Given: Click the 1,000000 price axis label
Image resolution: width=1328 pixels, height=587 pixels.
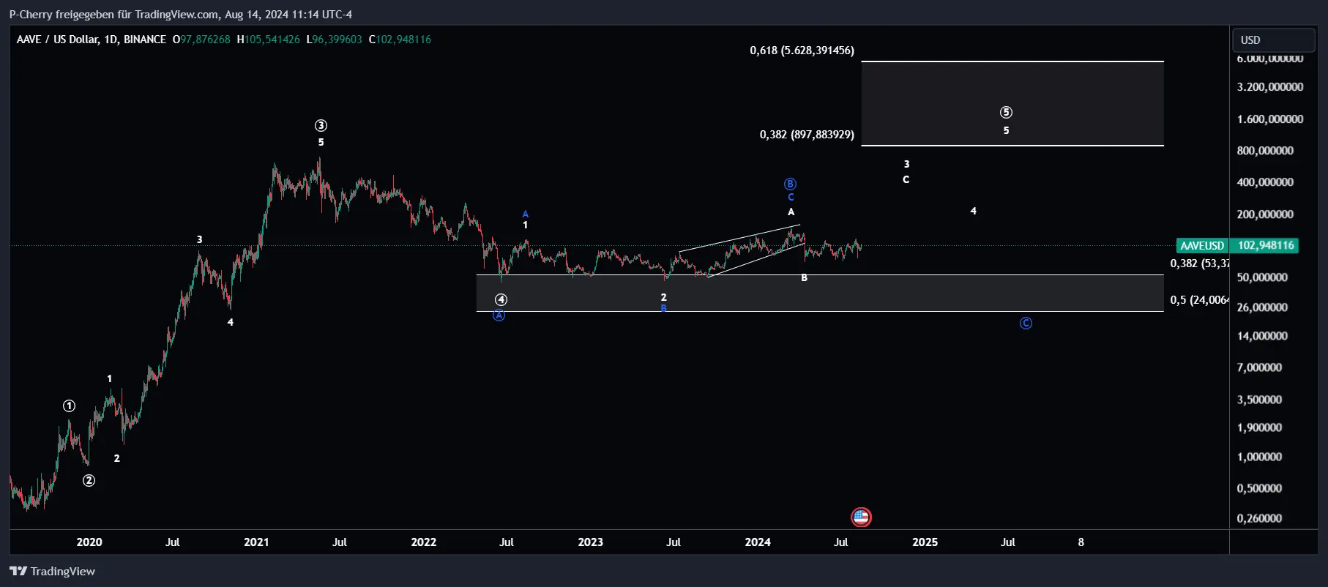Looking at the screenshot, I should (x=1259, y=457).
